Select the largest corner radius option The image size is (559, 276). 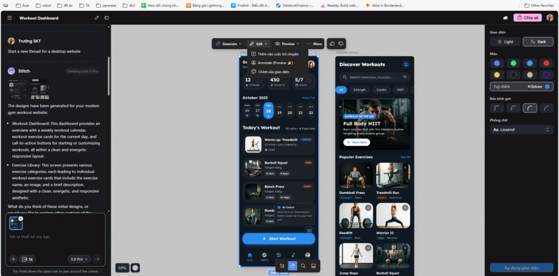[546, 108]
